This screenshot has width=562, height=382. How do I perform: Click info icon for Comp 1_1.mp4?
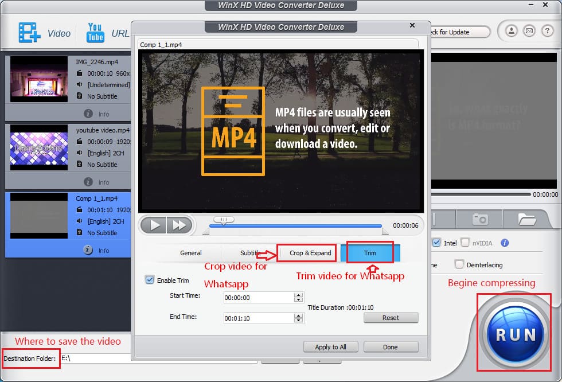[x=88, y=250]
